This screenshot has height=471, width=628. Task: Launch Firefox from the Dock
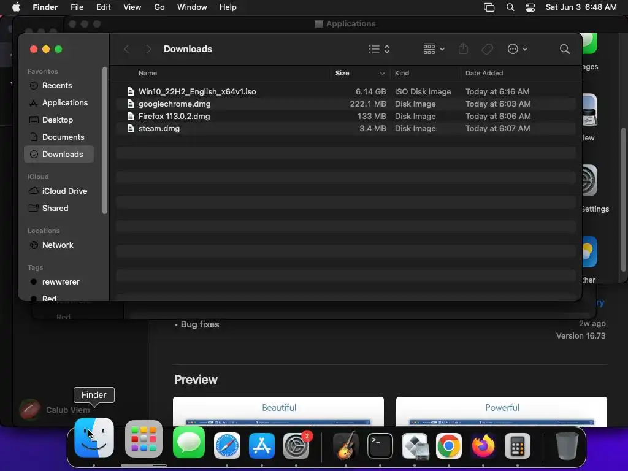(x=483, y=446)
